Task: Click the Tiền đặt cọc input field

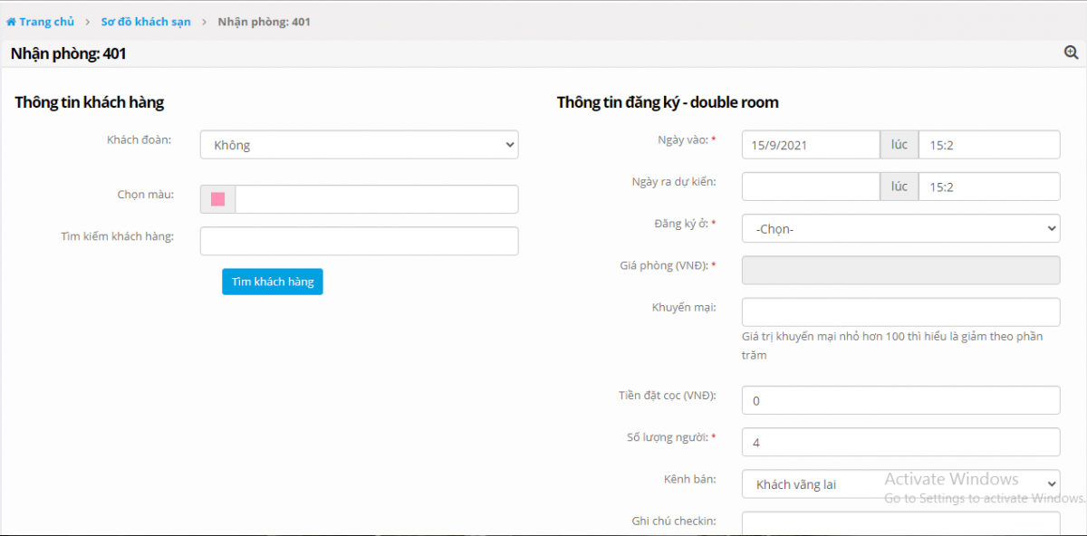Action: coord(900,400)
